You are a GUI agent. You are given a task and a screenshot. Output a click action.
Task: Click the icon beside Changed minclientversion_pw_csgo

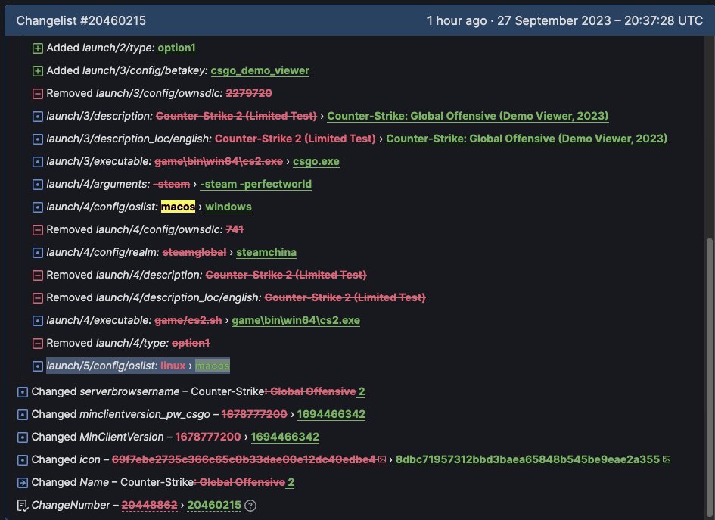[x=23, y=415]
